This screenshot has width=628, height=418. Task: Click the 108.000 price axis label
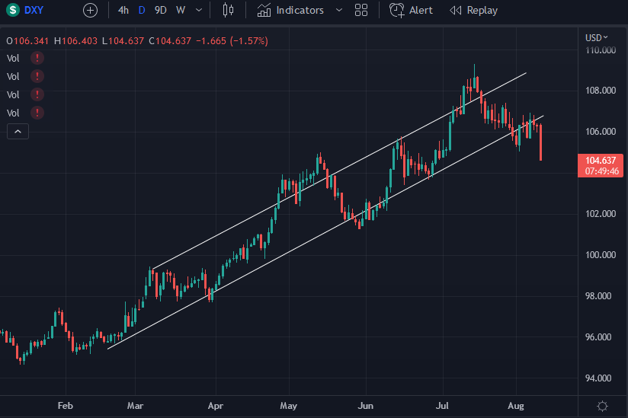(x=601, y=91)
